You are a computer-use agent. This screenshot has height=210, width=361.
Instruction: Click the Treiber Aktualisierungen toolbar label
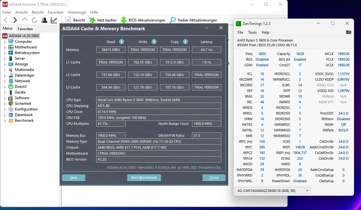click(x=197, y=20)
